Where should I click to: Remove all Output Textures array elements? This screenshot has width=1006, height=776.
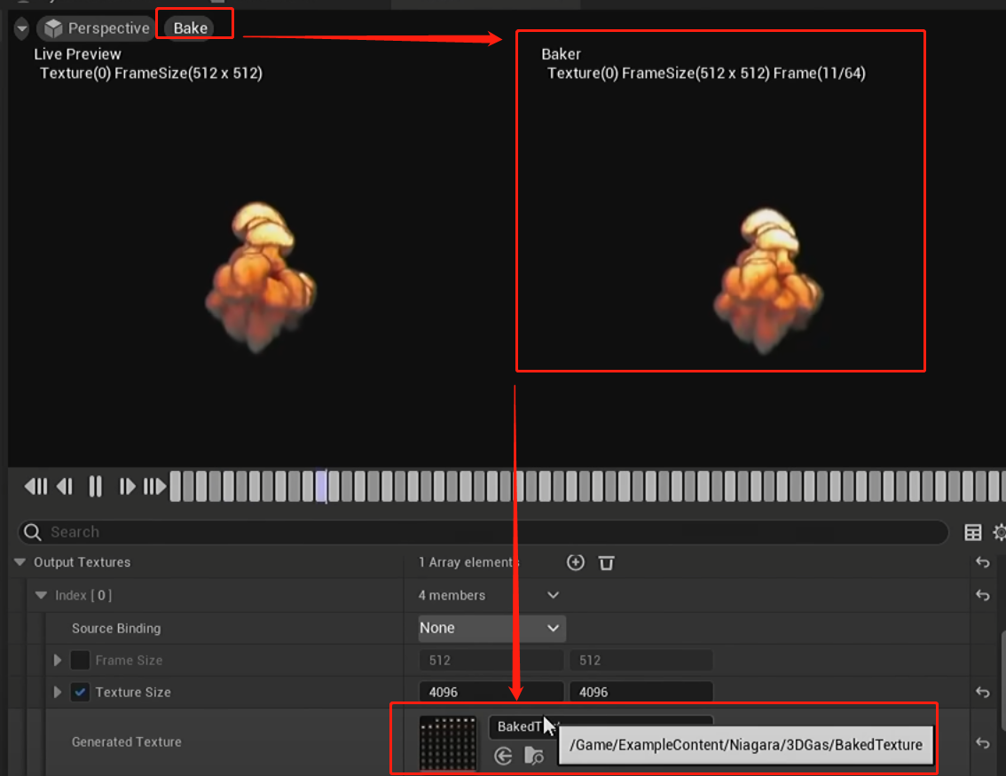(606, 563)
